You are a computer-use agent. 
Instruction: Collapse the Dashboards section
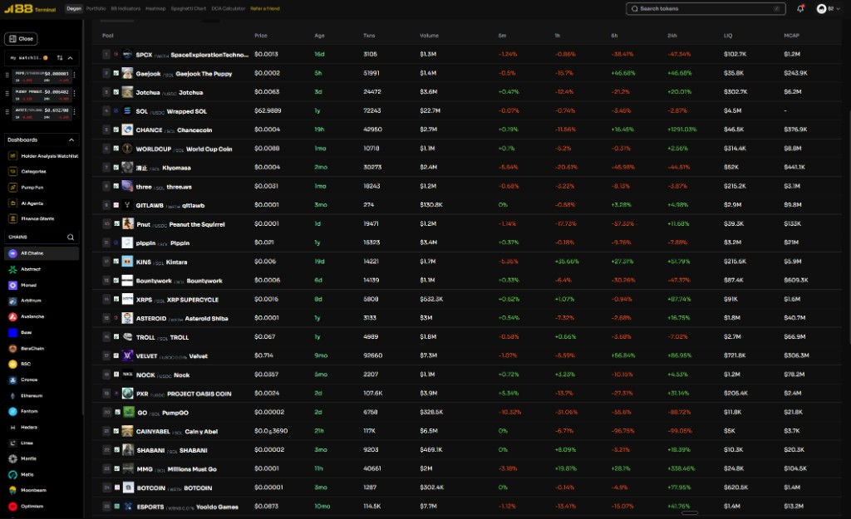pos(71,140)
